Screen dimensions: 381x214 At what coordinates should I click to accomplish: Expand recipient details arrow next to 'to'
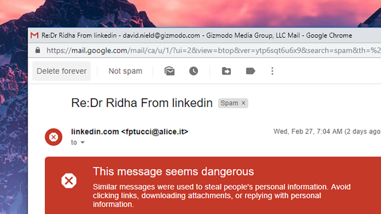tap(82, 142)
